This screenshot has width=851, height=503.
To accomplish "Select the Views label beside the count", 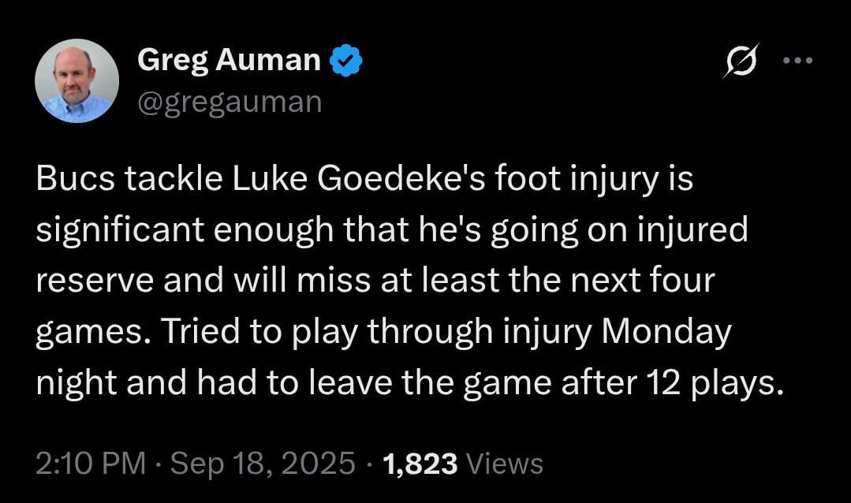I will [x=503, y=464].
